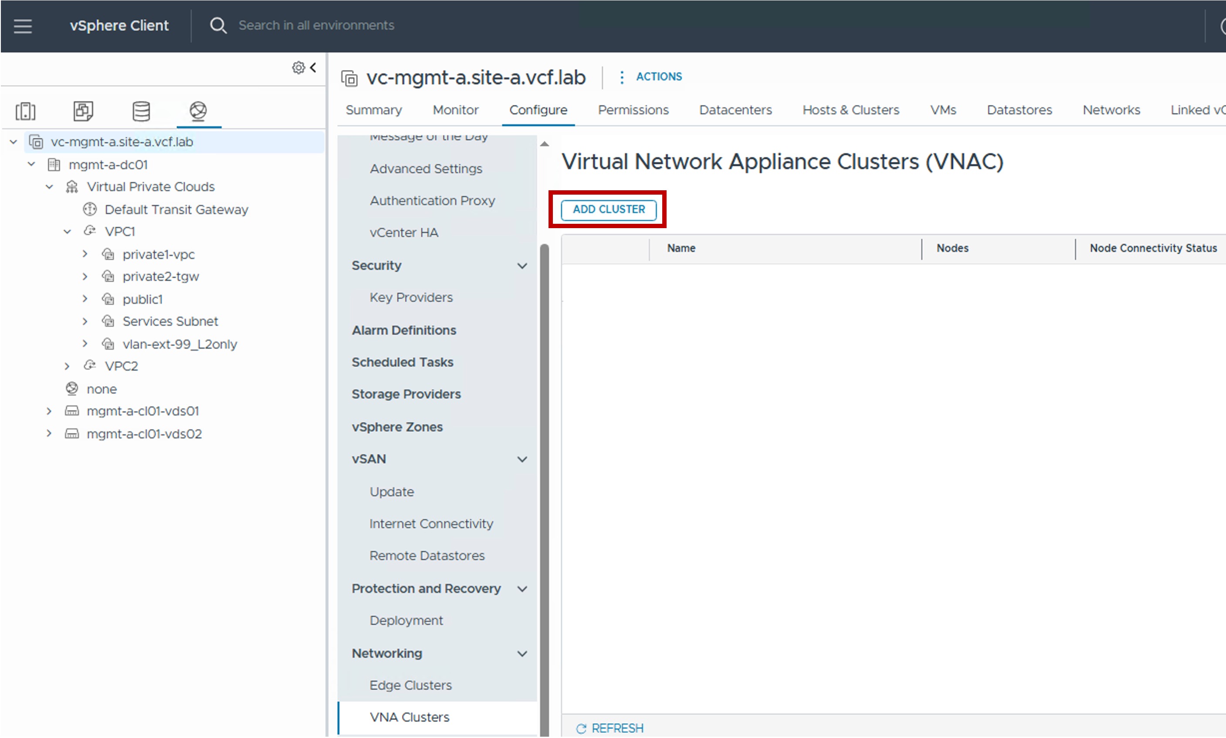Collapse the Security settings section
The height and width of the screenshot is (738, 1226).
pos(522,266)
